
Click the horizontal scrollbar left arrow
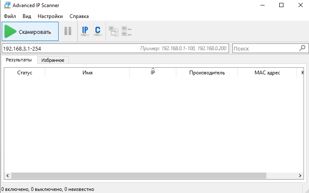click(8, 176)
